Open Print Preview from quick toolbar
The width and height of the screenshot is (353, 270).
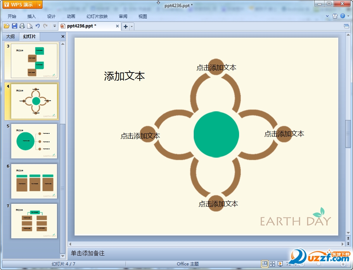pos(30,26)
